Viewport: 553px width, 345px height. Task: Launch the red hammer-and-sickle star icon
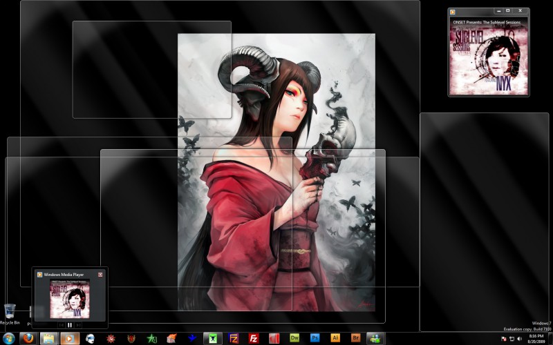click(111, 339)
